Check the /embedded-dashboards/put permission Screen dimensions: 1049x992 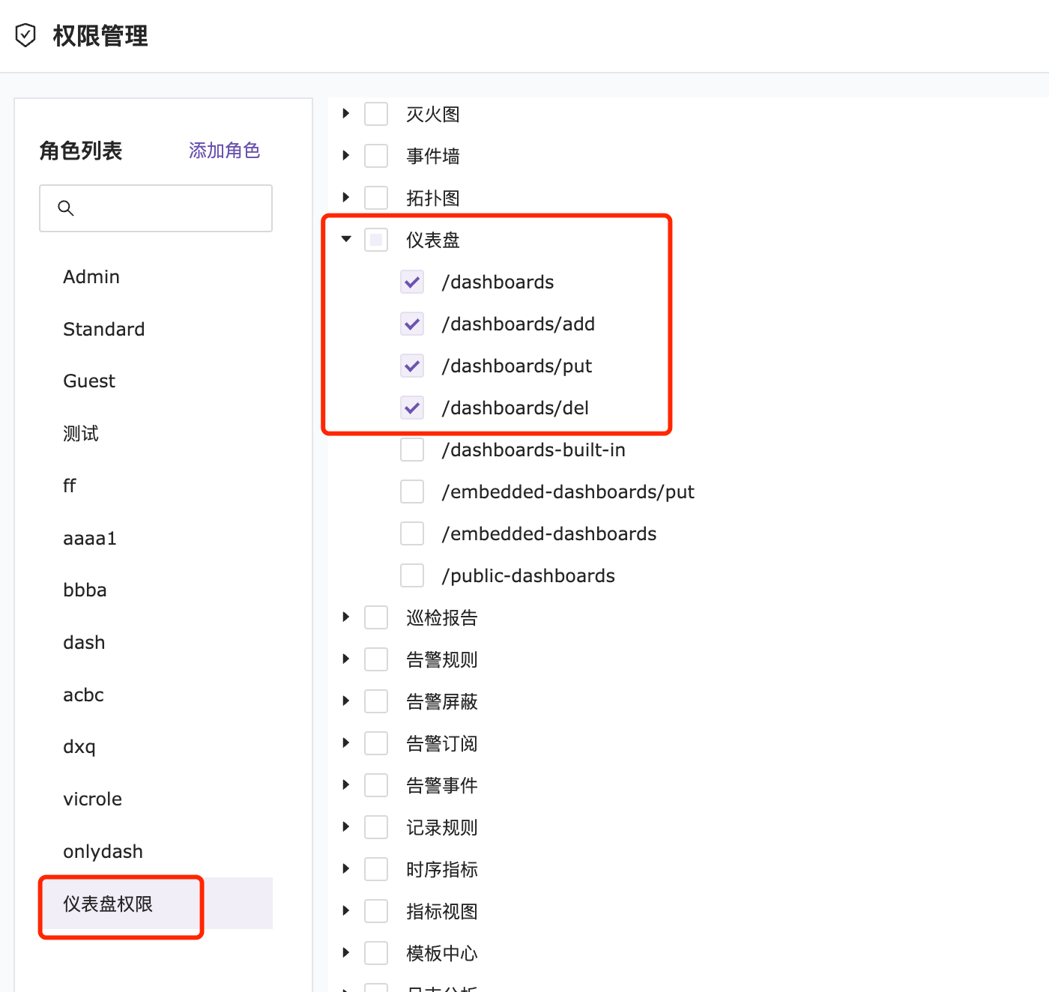coord(412,492)
